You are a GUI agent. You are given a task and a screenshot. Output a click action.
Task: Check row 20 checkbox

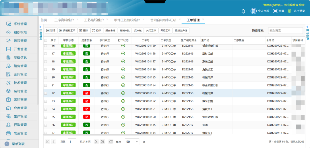click(46, 78)
